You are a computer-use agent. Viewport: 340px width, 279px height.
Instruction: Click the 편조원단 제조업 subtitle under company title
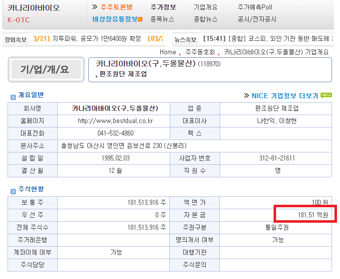tap(123, 74)
